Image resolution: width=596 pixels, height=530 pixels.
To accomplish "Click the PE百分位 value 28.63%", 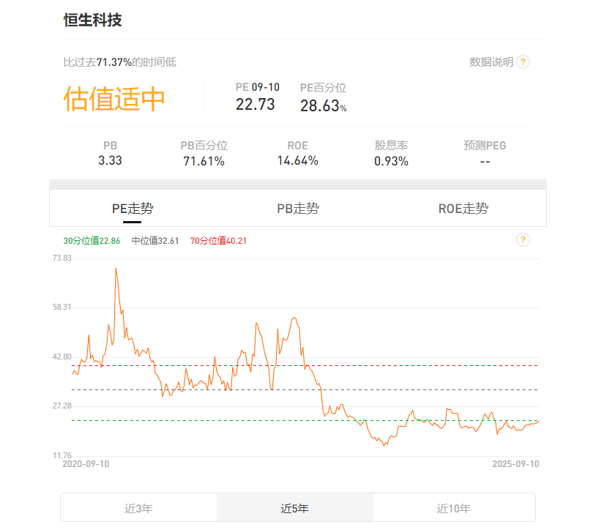I will click(x=324, y=105).
